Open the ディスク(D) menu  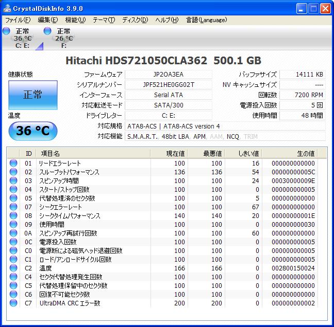(x=135, y=20)
